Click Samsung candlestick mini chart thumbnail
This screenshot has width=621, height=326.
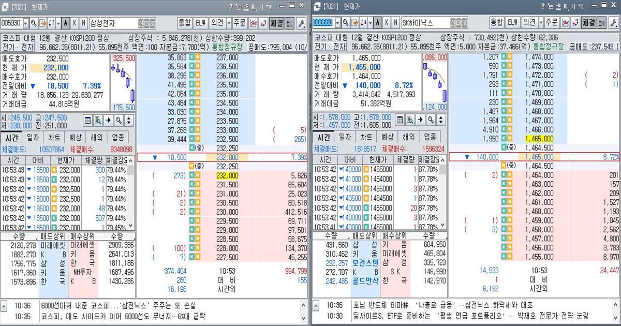pyautogui.click(x=123, y=83)
